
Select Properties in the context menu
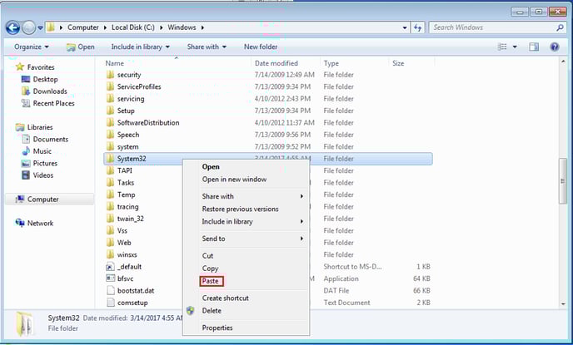tap(217, 328)
